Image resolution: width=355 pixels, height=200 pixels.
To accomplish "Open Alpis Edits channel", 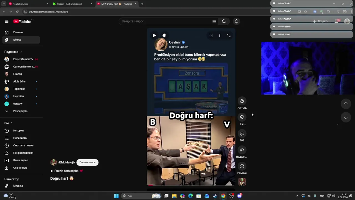I will (x=21, y=81).
